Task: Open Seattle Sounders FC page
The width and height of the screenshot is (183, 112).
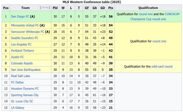Action: [25, 38]
